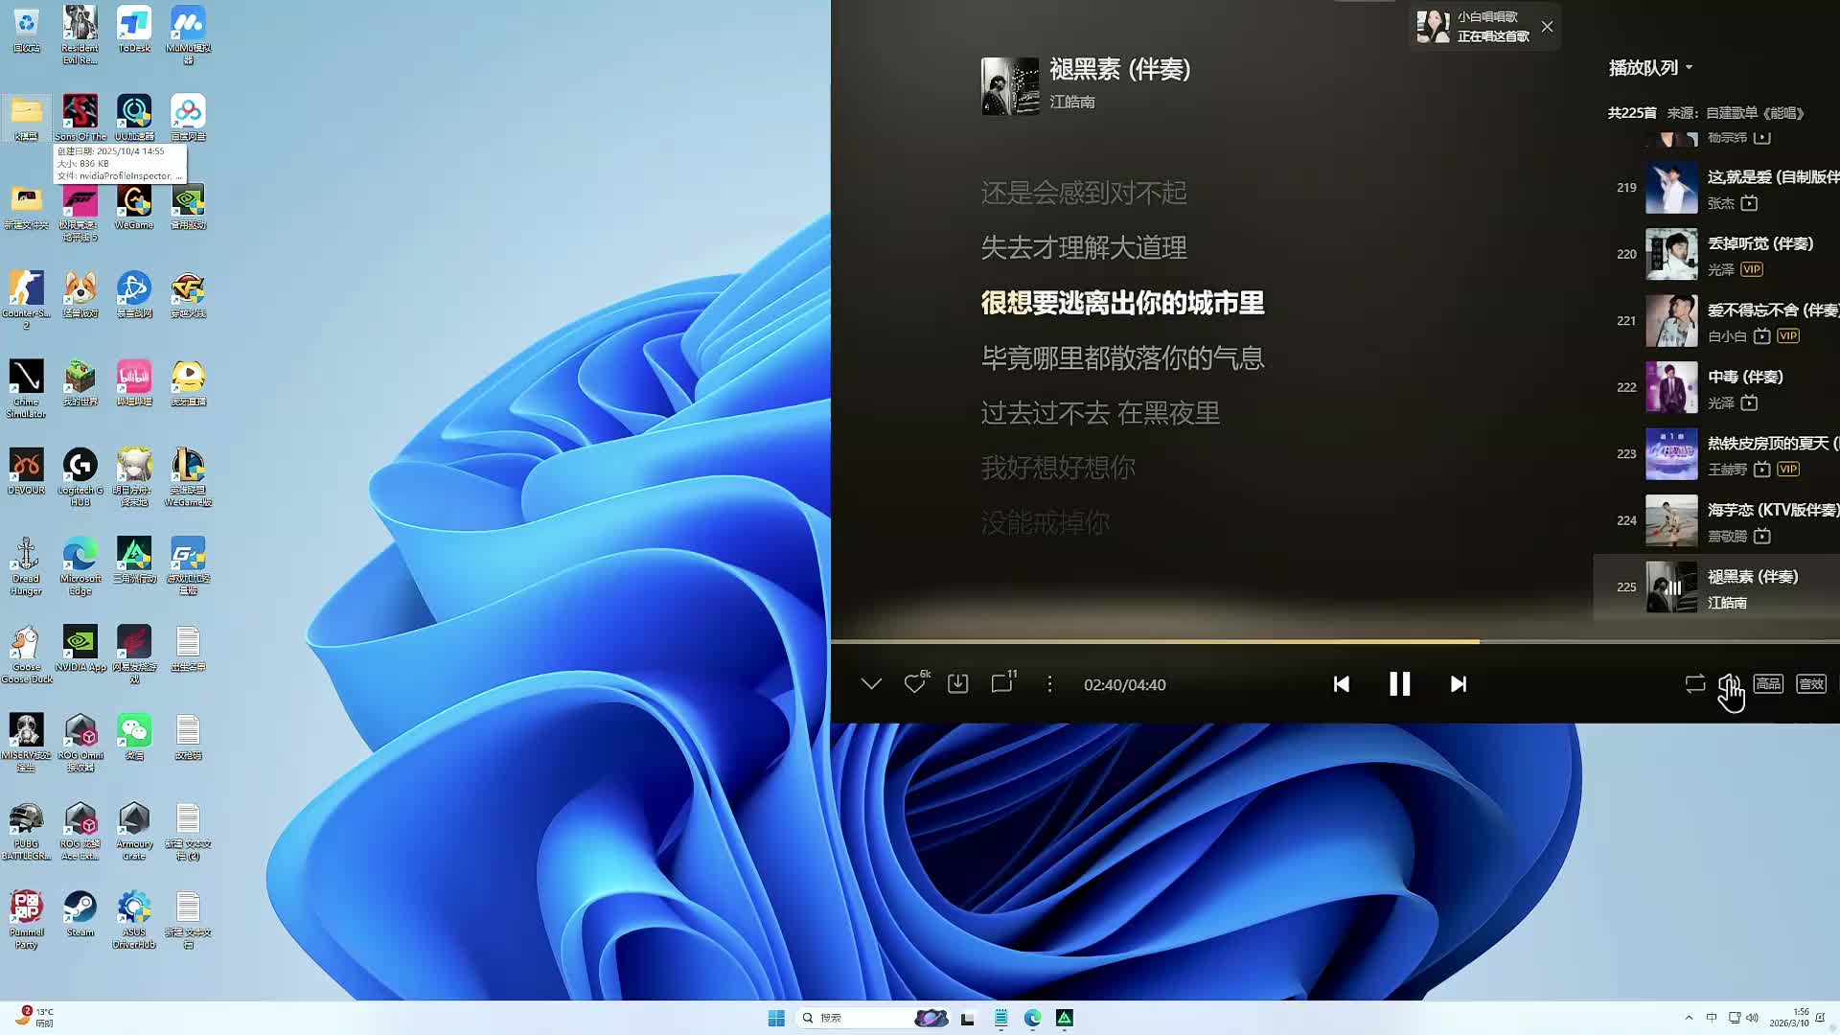
Task: Pause the playing song
Action: pyautogui.click(x=1399, y=684)
